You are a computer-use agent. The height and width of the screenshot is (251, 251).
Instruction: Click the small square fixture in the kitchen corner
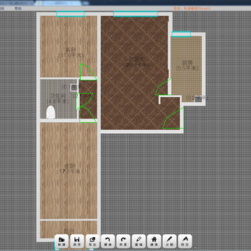click(198, 99)
